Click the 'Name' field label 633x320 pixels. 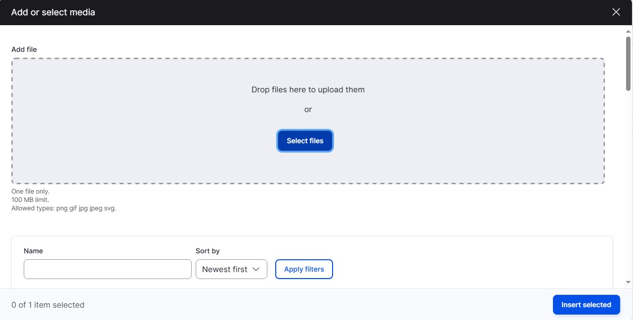[33, 251]
